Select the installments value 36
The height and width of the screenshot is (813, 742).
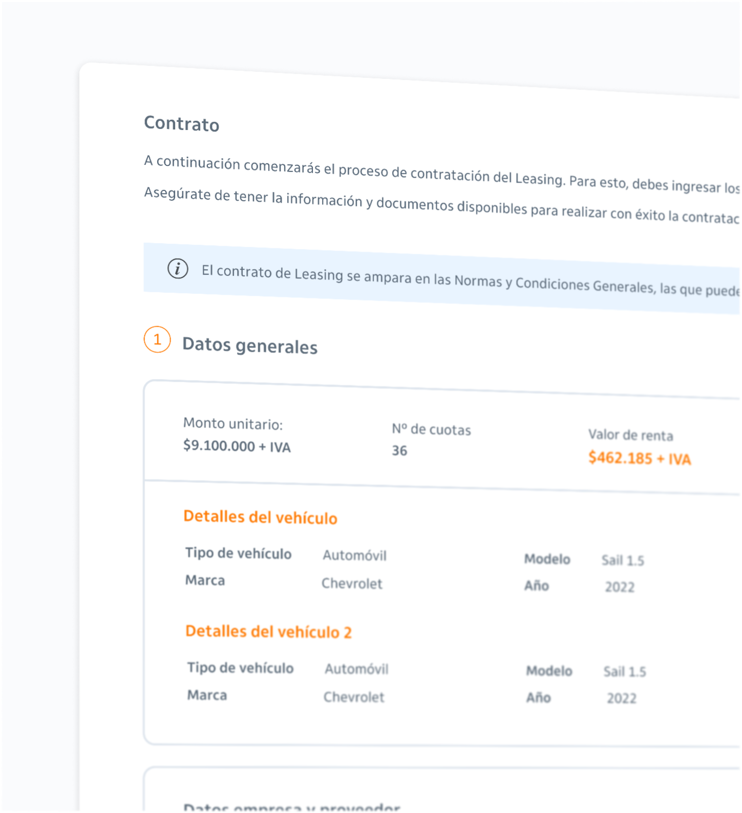pos(399,451)
